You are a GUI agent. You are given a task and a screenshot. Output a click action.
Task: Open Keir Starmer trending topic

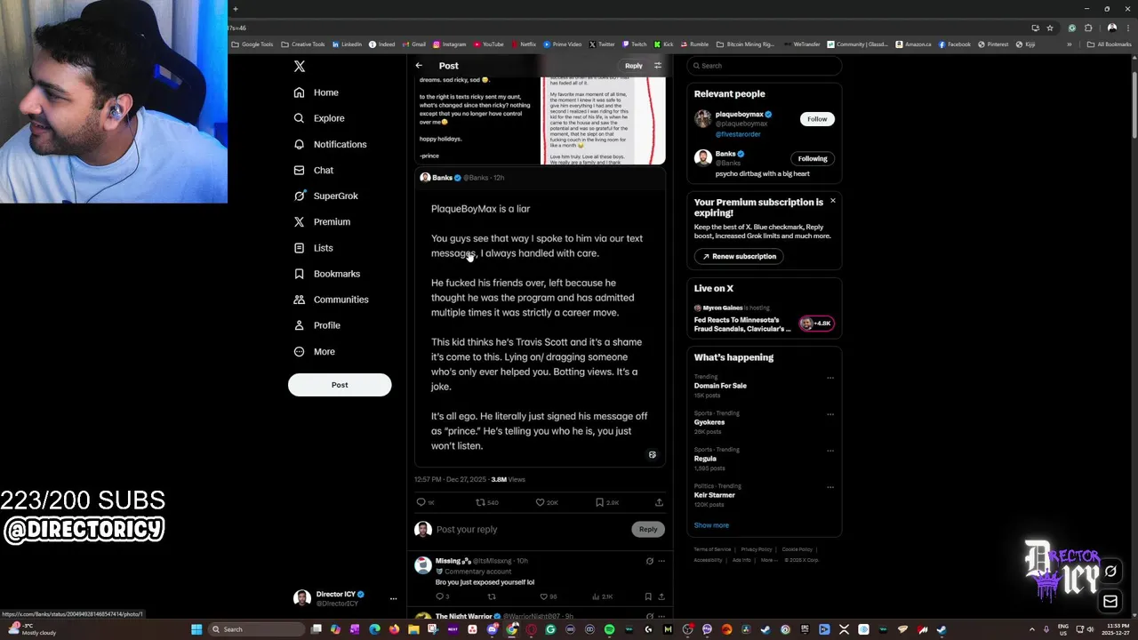[715, 495]
